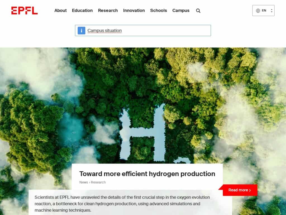This screenshot has height=215, width=286.
Task: Click the blue info icon
Action: coord(81,31)
